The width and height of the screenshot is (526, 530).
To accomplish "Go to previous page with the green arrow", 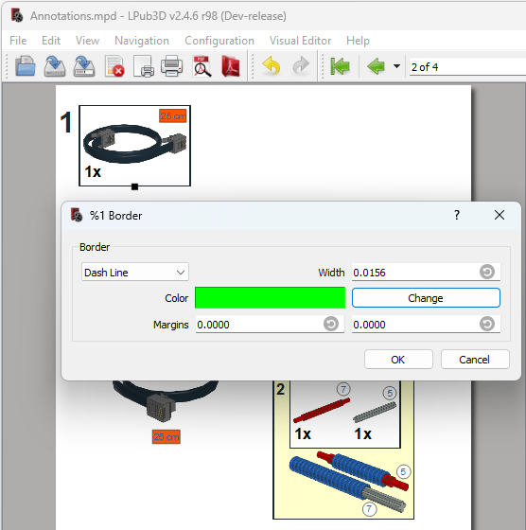I will (x=376, y=66).
